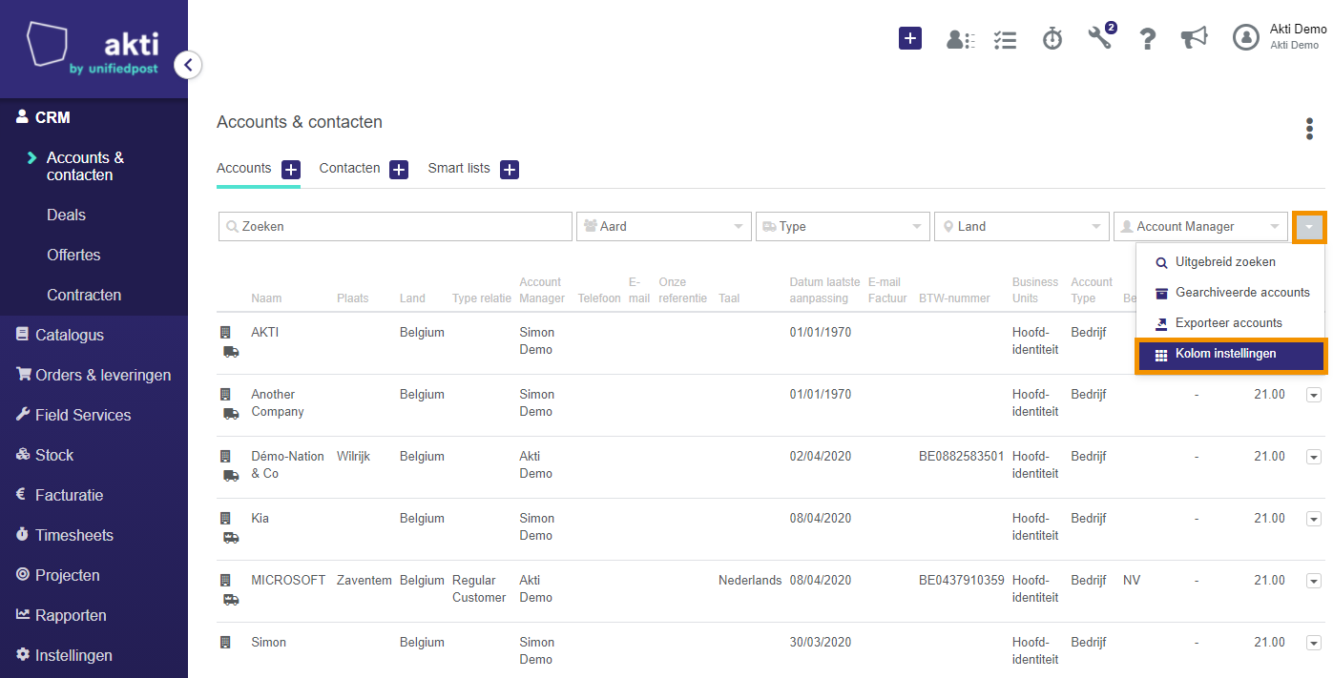Switch to the Contacten tab
1333x678 pixels.
click(349, 169)
